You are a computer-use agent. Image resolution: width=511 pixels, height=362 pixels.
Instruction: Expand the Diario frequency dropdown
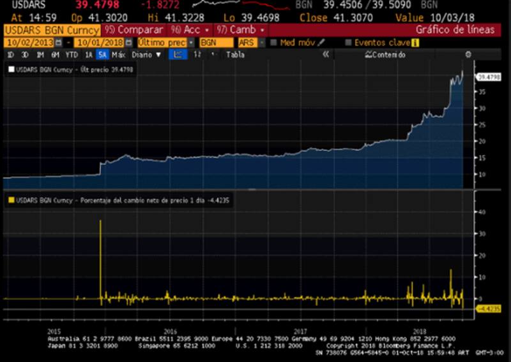[146, 55]
